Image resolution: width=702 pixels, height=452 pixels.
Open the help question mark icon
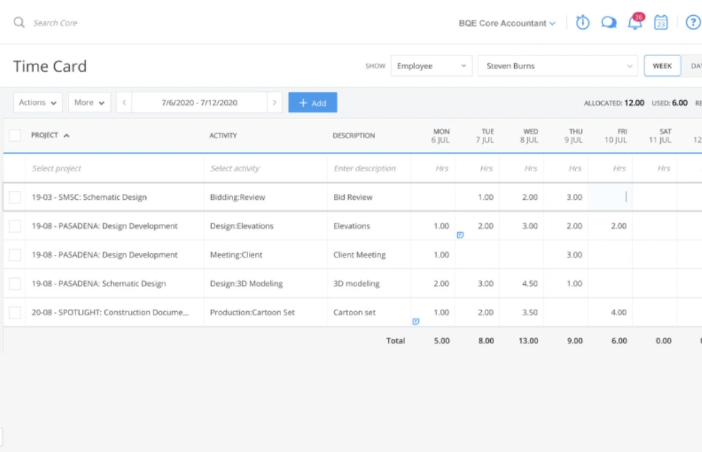[693, 23]
